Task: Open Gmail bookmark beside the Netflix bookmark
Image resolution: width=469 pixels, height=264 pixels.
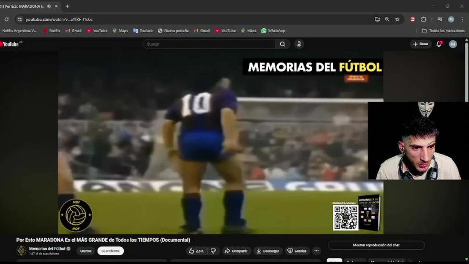Action: (73, 31)
